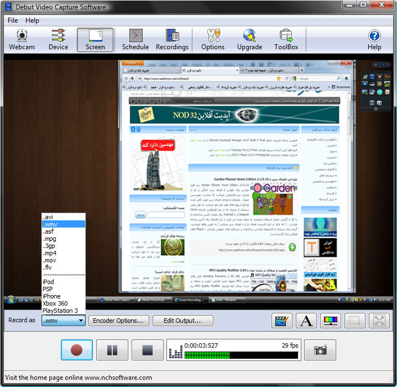Toggle the text caption overlay button
The width and height of the screenshot is (397, 387).
pos(306,321)
